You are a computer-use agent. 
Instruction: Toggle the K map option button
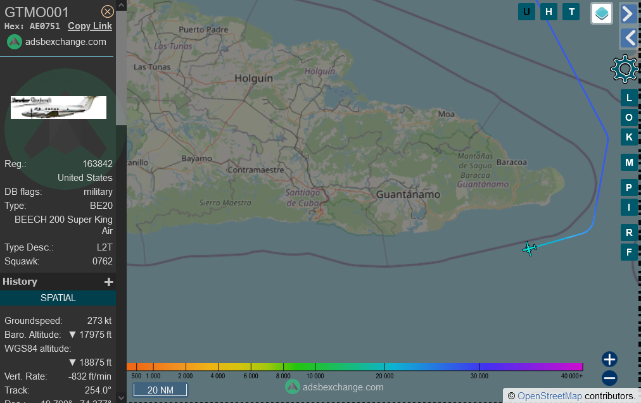(629, 137)
